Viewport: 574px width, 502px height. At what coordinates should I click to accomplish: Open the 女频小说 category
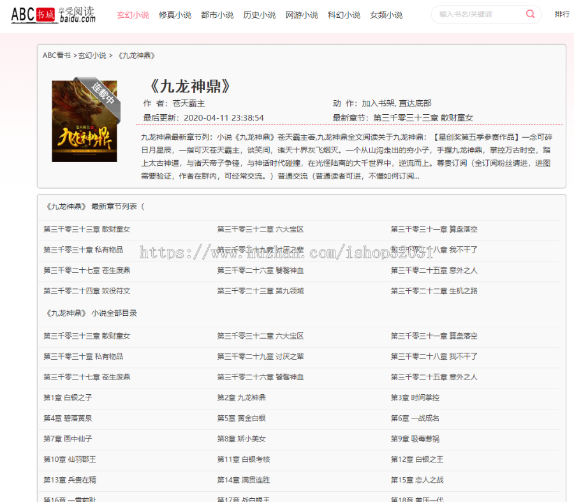[386, 14]
